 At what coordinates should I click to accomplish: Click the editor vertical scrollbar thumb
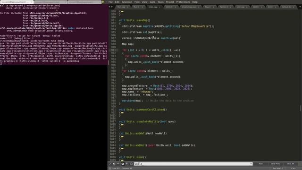301,108
